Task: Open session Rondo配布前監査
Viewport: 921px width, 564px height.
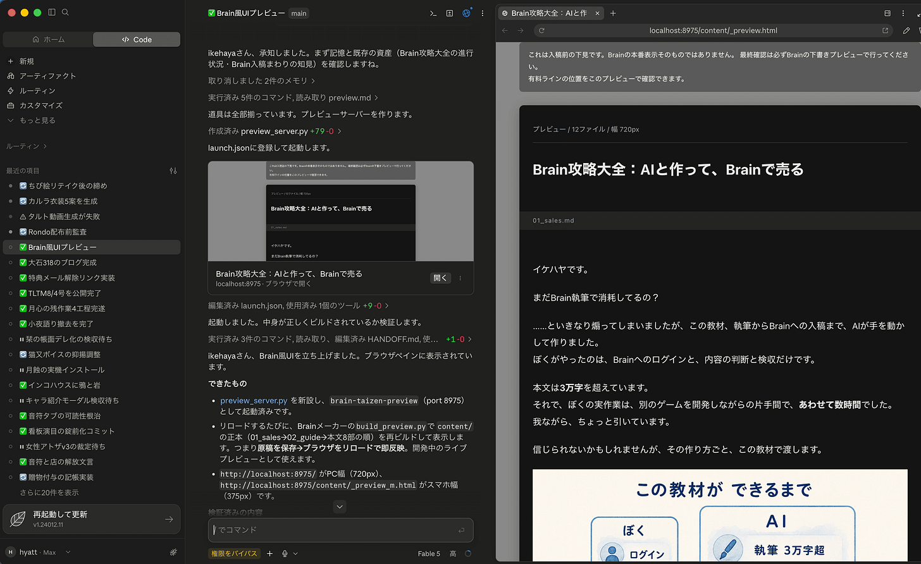Action: point(92,232)
